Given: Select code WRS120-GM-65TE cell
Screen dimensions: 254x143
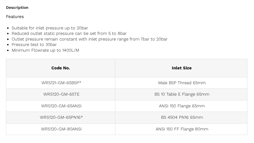Looking at the screenshot, I should click(x=61, y=94).
